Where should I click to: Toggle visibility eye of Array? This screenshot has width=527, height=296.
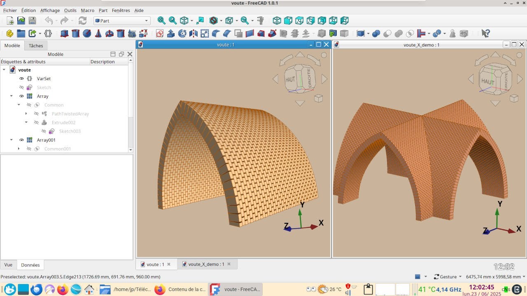[22, 96]
